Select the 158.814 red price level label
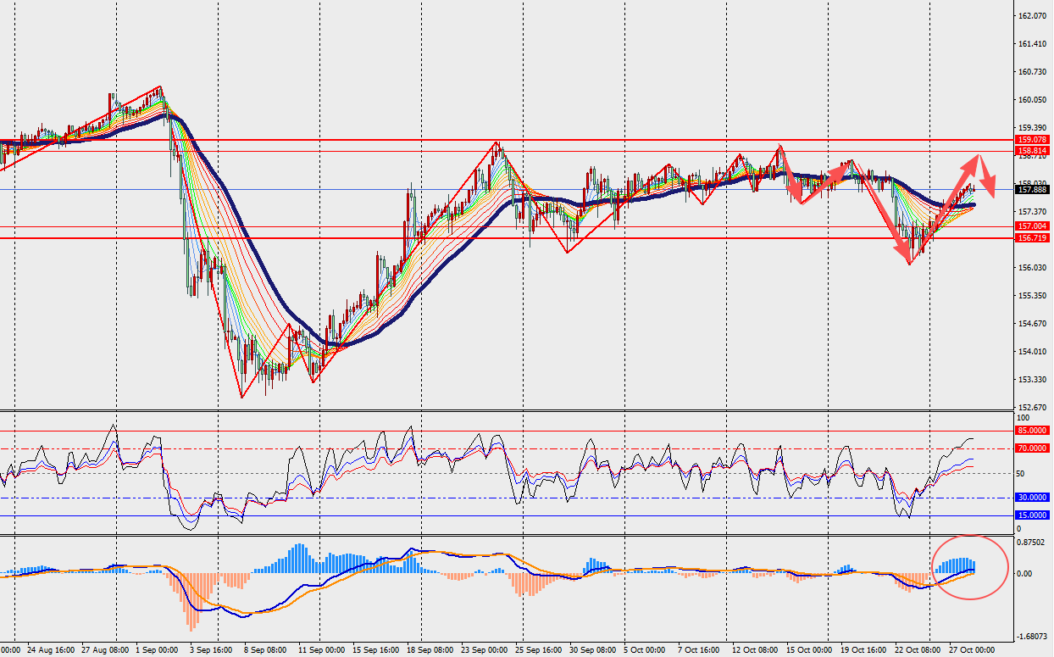The height and width of the screenshot is (657, 1054). click(1032, 150)
